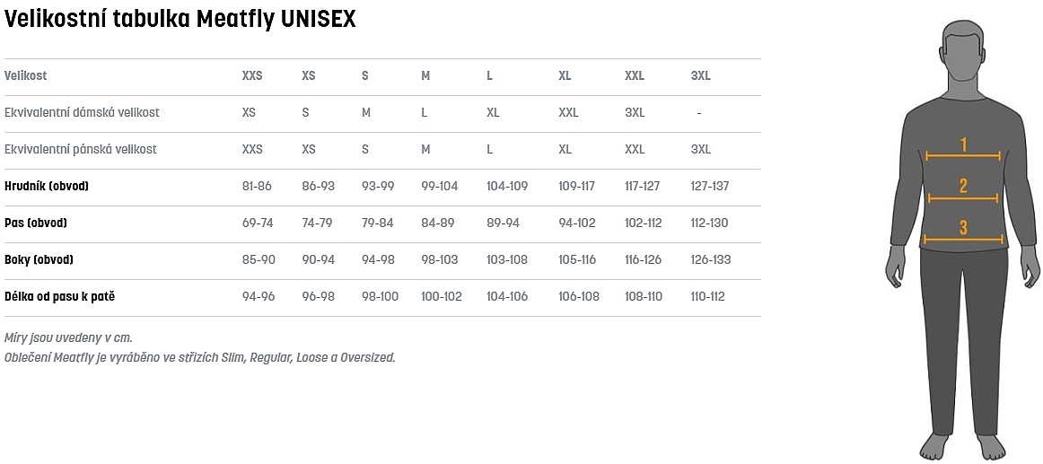Click the hip measurement marker number 3
Screen dimensions: 1043x464
[x=963, y=228]
